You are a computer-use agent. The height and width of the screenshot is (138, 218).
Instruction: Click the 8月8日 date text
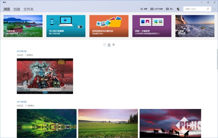[x=20, y=106]
